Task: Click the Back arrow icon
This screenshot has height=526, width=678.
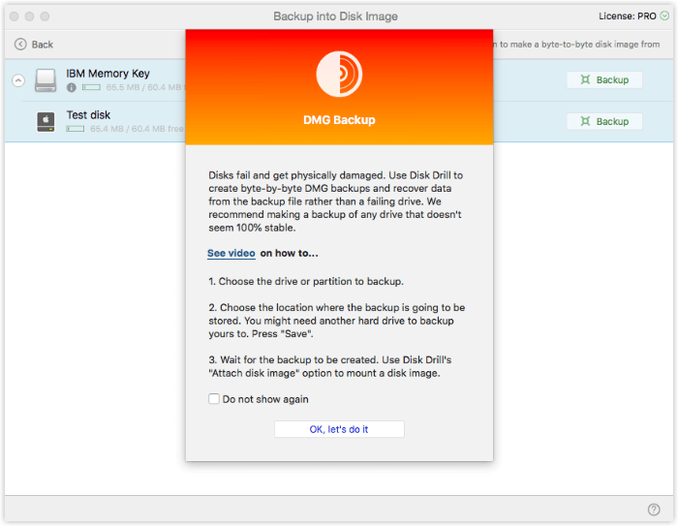Action: pos(20,45)
